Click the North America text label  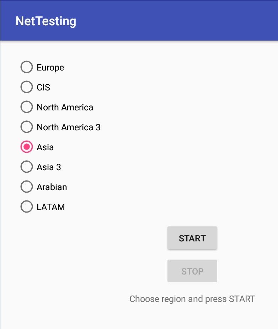click(x=65, y=107)
